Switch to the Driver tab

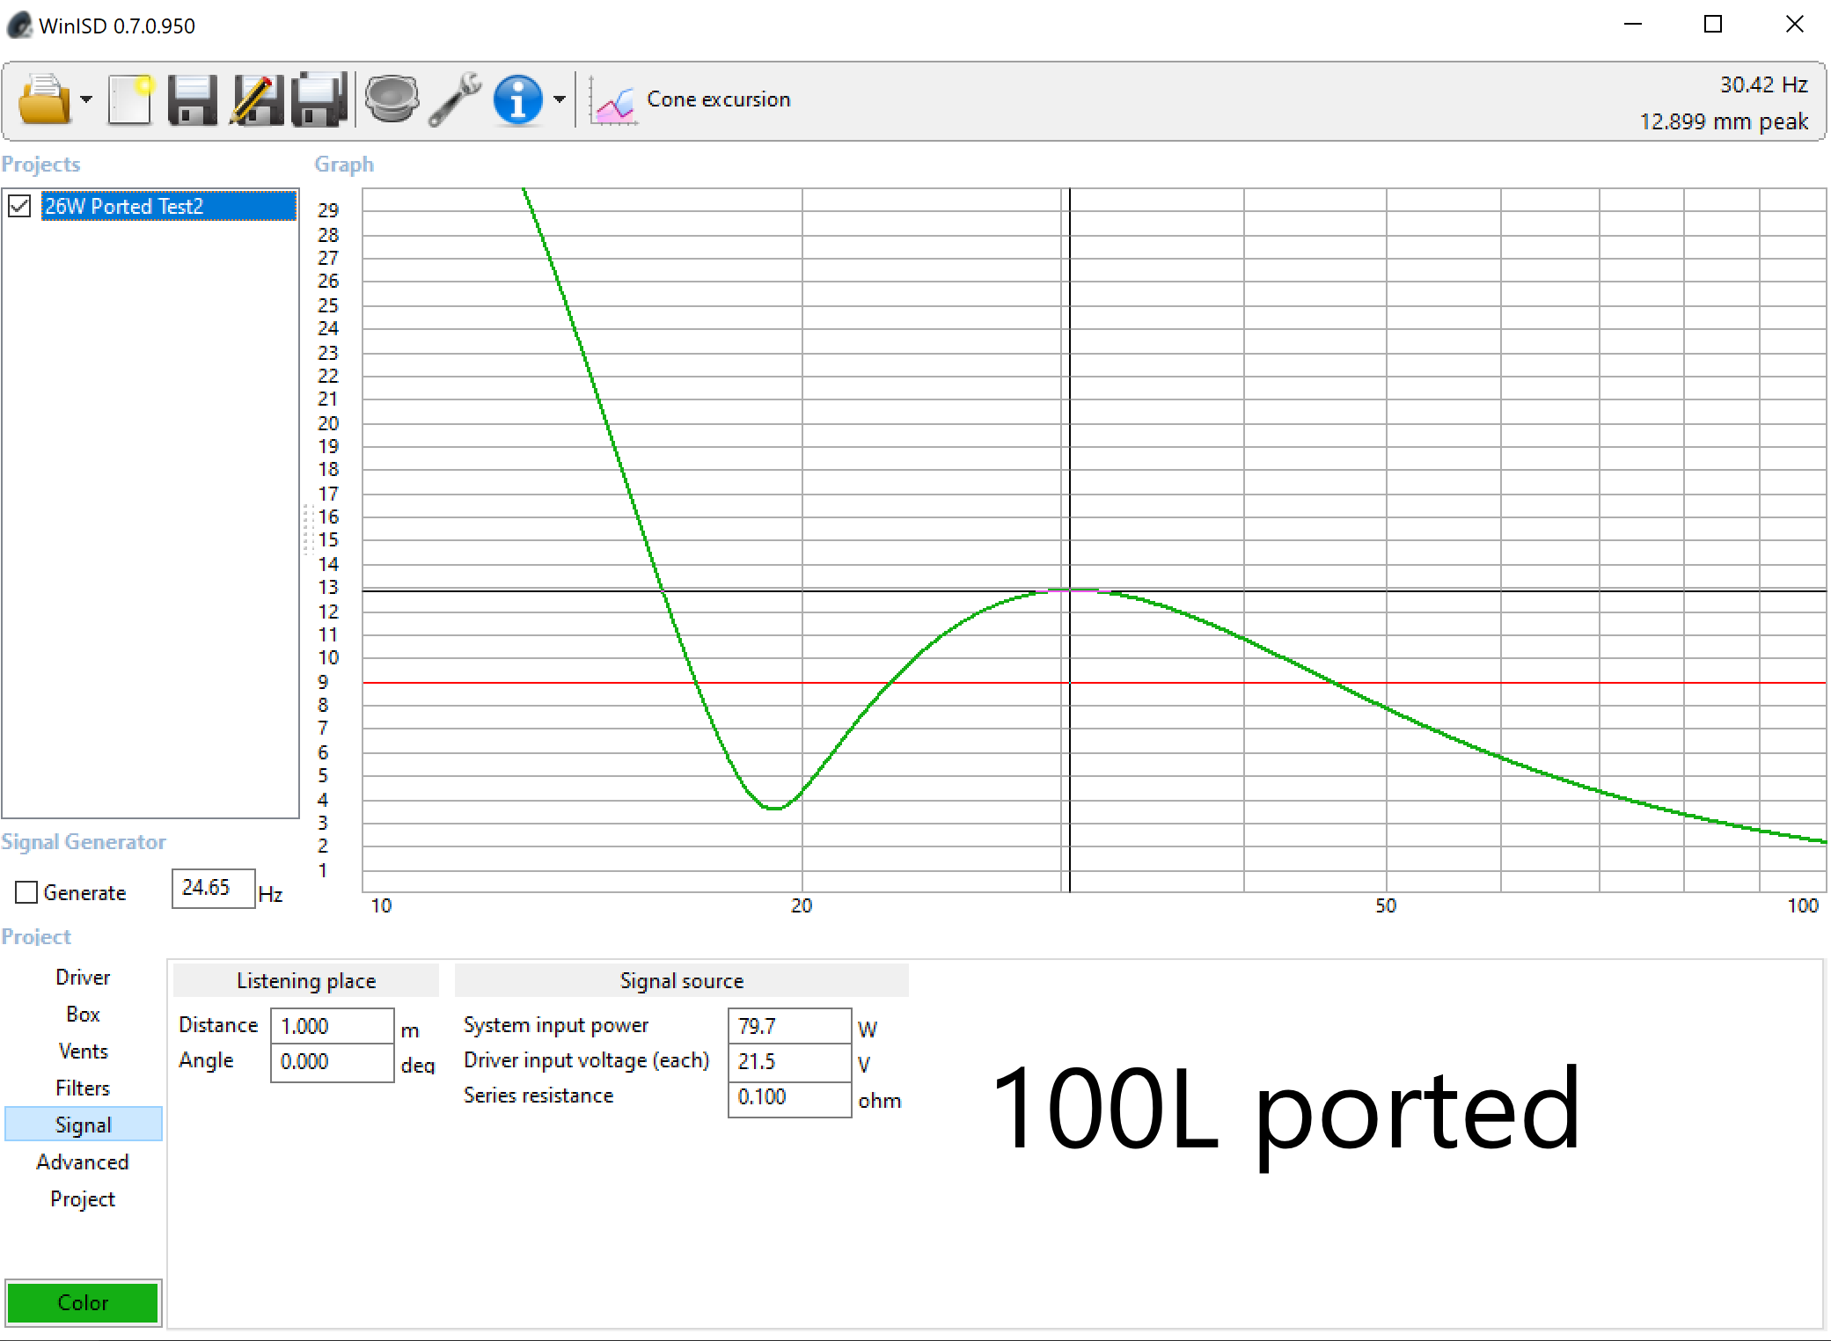tap(83, 978)
